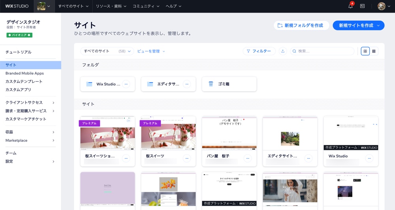Click 新規フォルダを作成 button
395x210 pixels.
[x=301, y=25]
